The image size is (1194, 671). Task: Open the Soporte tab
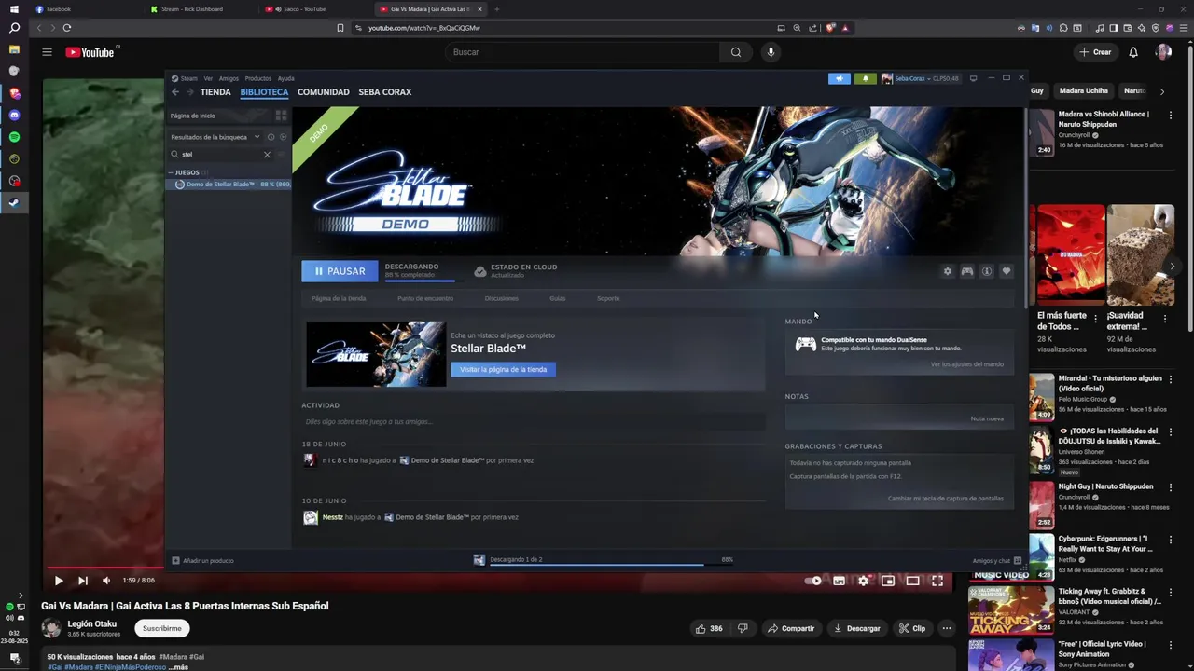pyautogui.click(x=608, y=298)
